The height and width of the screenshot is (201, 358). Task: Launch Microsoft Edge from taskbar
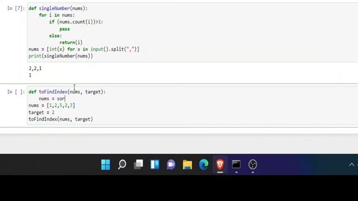tap(204, 165)
